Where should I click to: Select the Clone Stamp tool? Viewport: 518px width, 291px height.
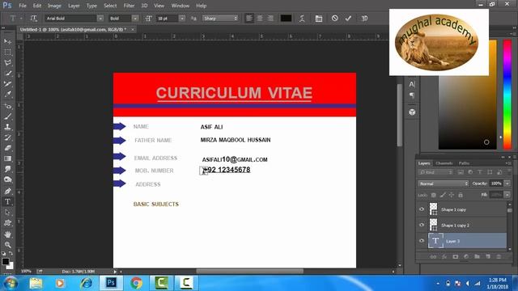click(7, 127)
